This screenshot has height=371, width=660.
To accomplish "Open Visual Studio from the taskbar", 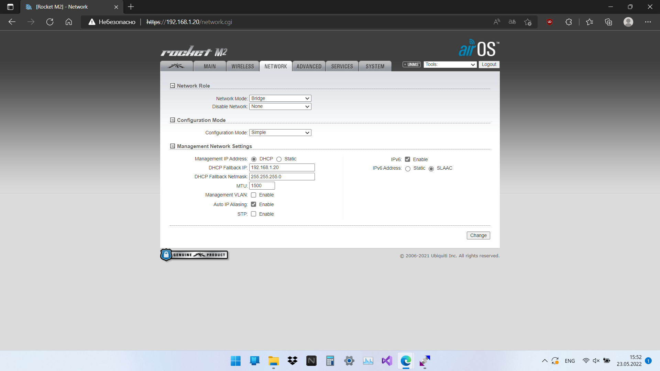I will point(387,361).
